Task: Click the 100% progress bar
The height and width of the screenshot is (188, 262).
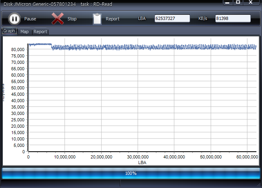Action: coord(131,173)
